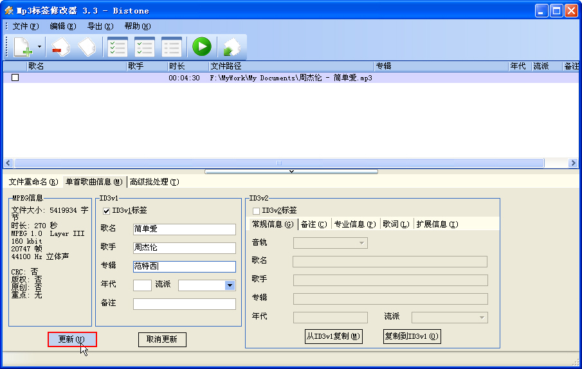Click the 取消更新 button
Screen dimensions: 582x369
click(x=162, y=339)
